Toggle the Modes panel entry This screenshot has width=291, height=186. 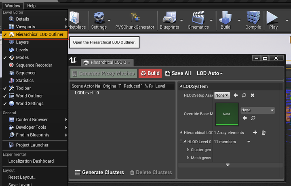[x=35, y=57]
